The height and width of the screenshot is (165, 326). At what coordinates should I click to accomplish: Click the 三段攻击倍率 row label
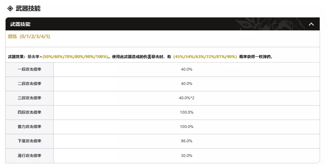[29, 98]
